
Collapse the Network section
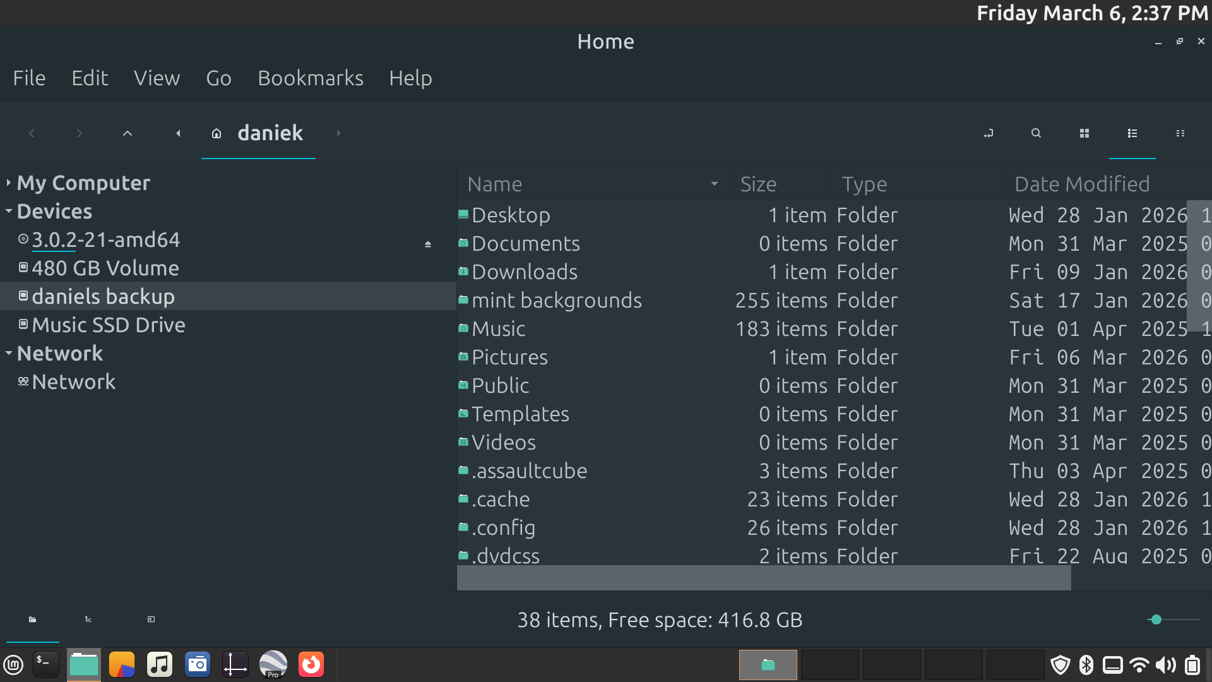(x=8, y=353)
